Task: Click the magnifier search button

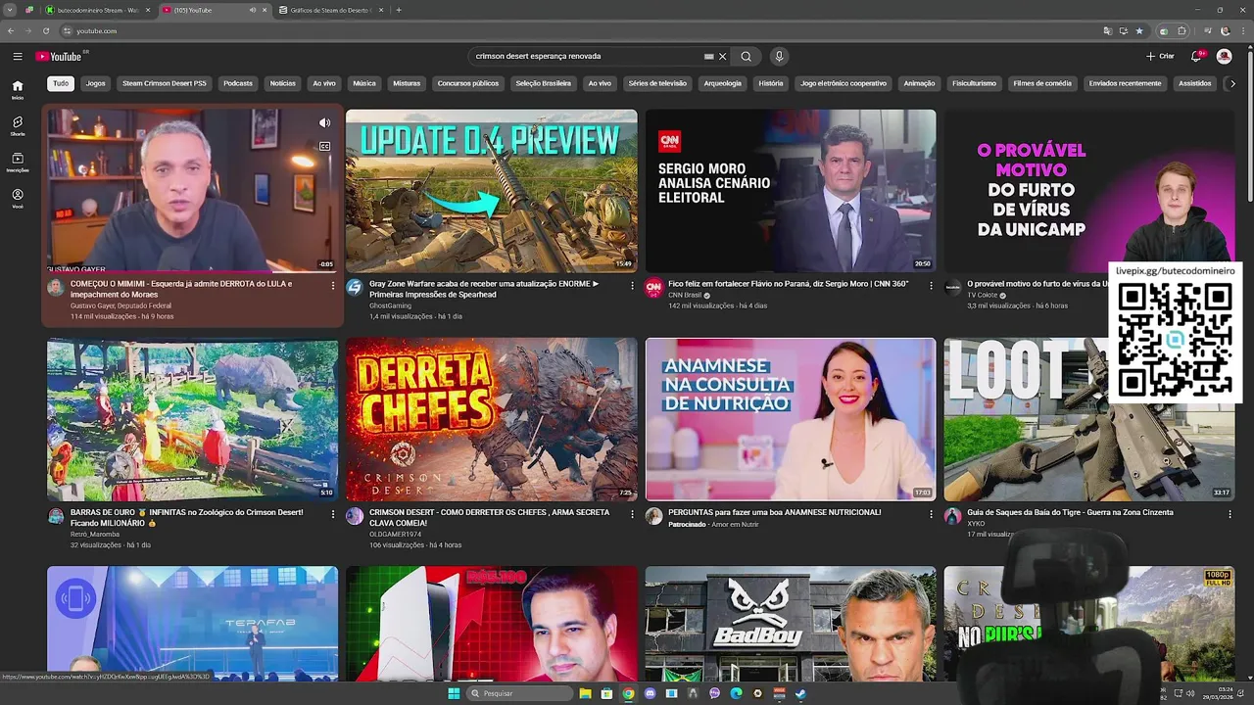Action: pos(747,57)
